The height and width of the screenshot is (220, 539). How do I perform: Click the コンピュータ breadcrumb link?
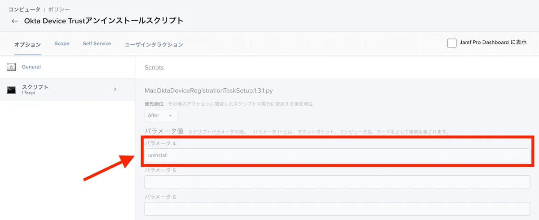point(24,9)
